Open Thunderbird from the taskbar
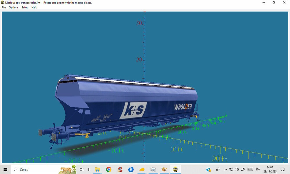The width and height of the screenshot is (290, 174). (131, 169)
